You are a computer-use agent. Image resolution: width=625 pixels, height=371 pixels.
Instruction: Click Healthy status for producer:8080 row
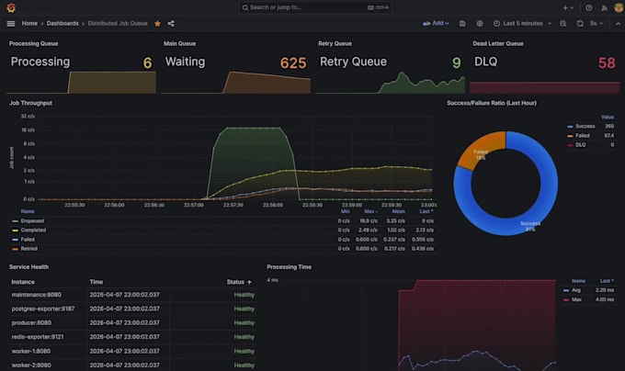244,322
